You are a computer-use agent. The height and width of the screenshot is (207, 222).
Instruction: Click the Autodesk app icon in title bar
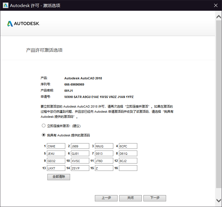tap(6, 5)
